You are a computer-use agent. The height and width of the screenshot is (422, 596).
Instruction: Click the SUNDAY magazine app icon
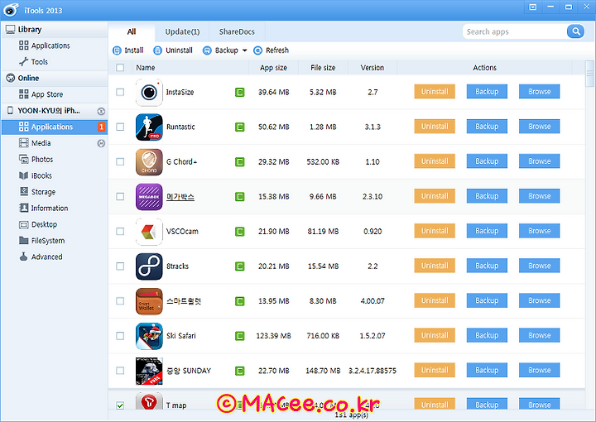(149, 371)
